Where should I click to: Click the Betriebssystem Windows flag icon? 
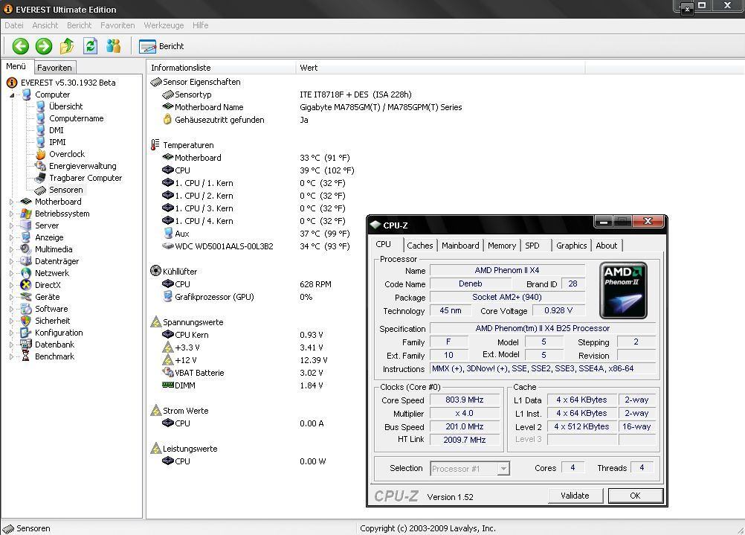[26, 214]
